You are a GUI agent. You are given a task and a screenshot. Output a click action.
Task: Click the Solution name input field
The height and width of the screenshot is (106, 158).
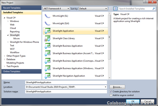(x=66, y=92)
